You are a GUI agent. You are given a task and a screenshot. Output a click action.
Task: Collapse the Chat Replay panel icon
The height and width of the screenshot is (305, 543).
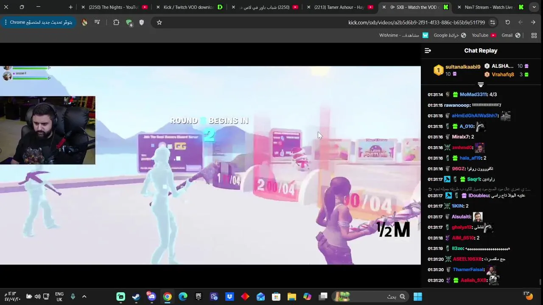click(428, 50)
